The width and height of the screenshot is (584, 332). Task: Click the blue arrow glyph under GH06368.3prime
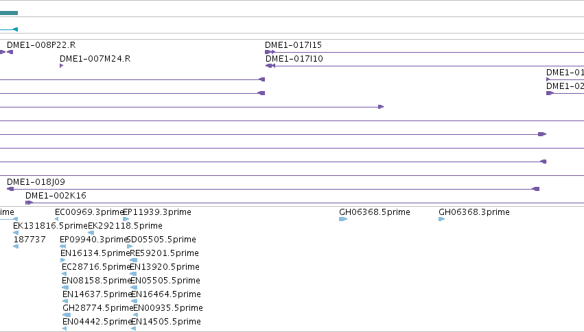click(442, 219)
